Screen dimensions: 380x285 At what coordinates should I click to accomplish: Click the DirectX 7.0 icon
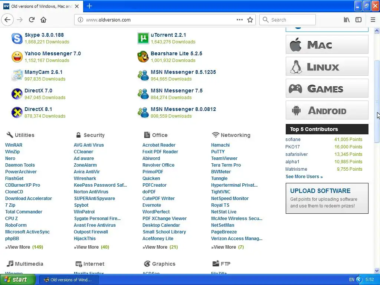coord(17,94)
